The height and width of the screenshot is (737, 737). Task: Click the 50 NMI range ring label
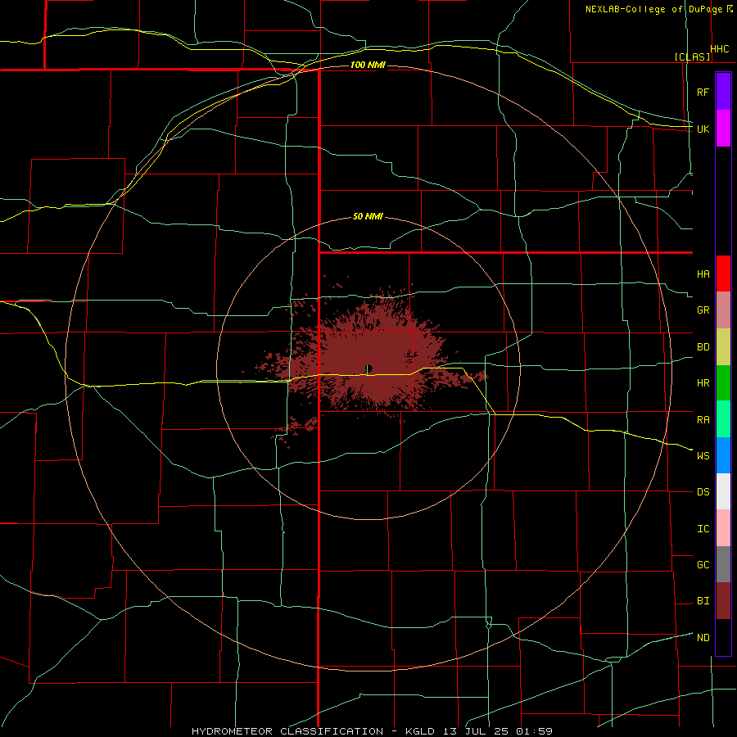368,216
